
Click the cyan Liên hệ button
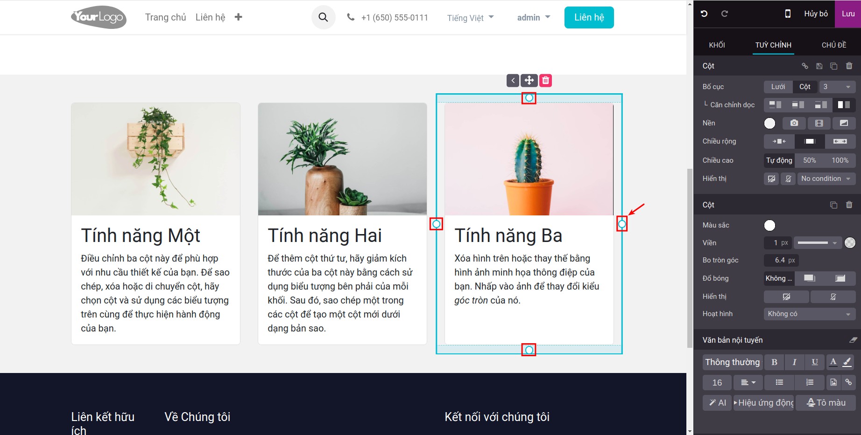pos(589,18)
